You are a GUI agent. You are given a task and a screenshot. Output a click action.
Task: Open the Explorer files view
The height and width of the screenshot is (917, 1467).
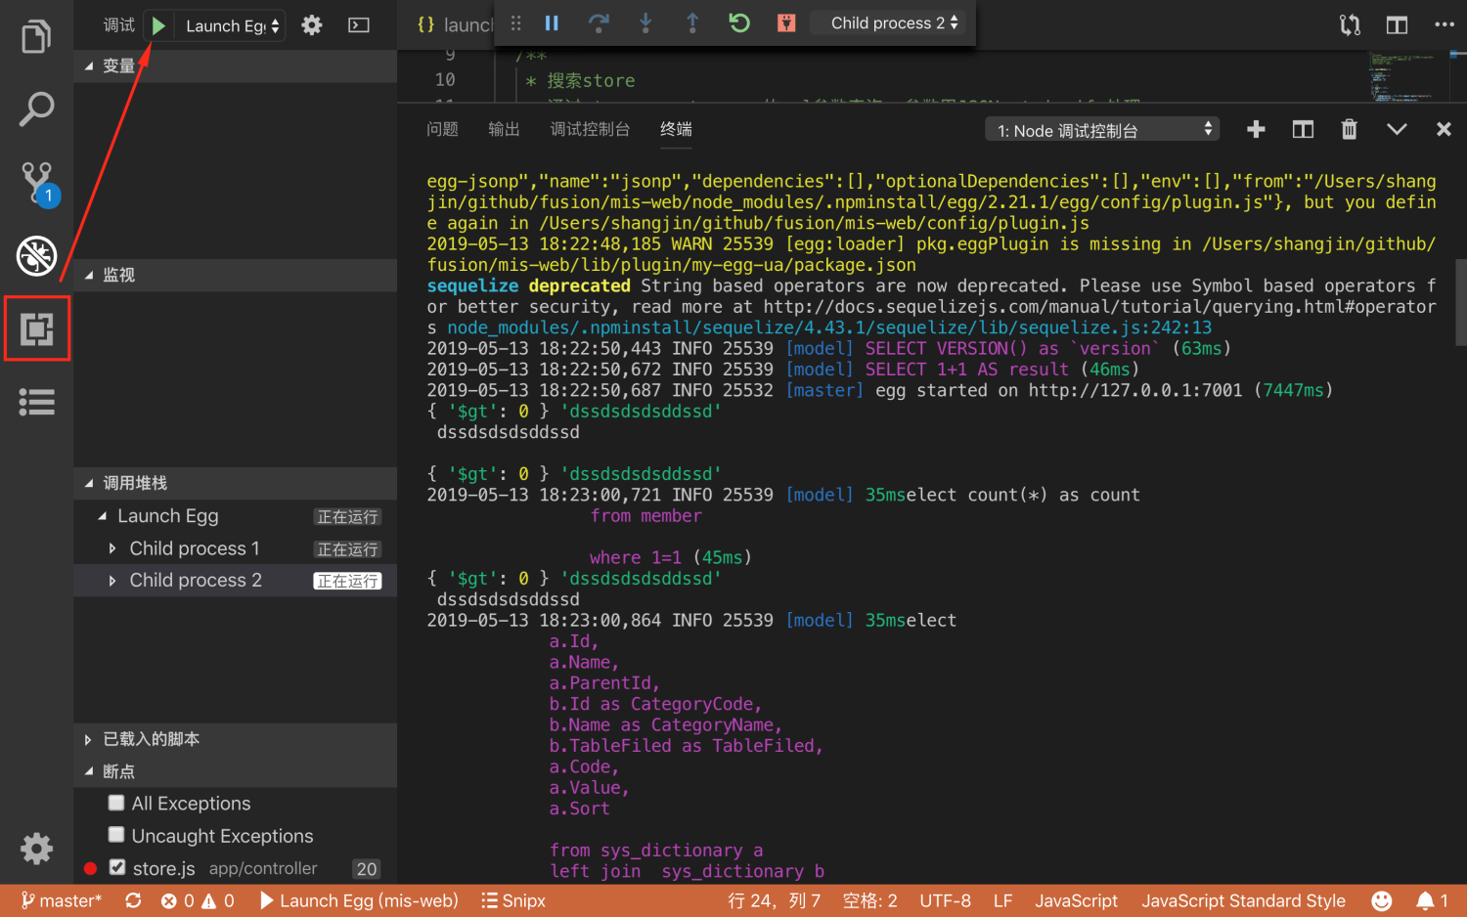[36, 37]
